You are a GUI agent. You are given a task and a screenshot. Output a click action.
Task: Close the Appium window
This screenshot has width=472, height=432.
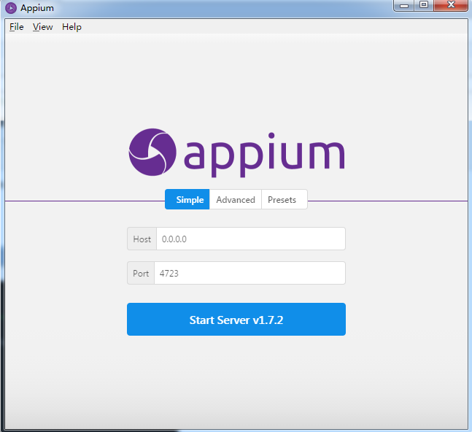click(x=451, y=5)
